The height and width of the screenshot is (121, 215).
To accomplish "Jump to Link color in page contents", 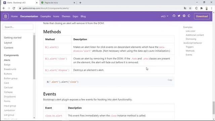I will pos(190,31).
